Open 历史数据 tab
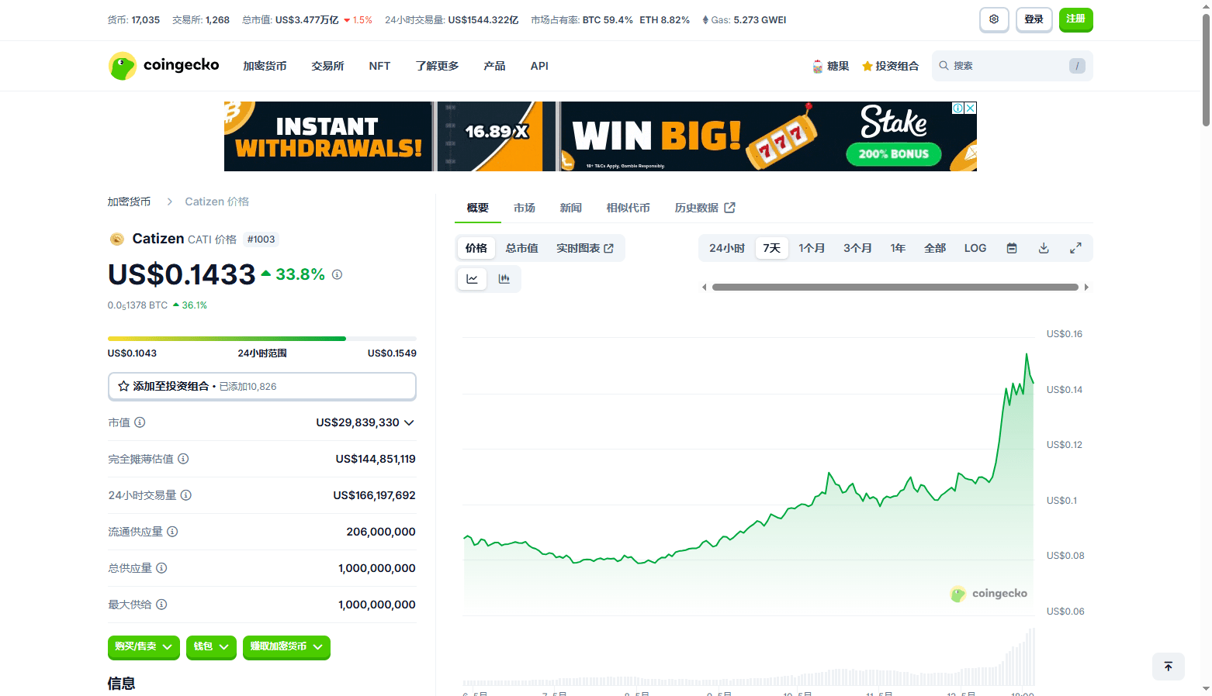The image size is (1212, 696). pyautogui.click(x=705, y=208)
